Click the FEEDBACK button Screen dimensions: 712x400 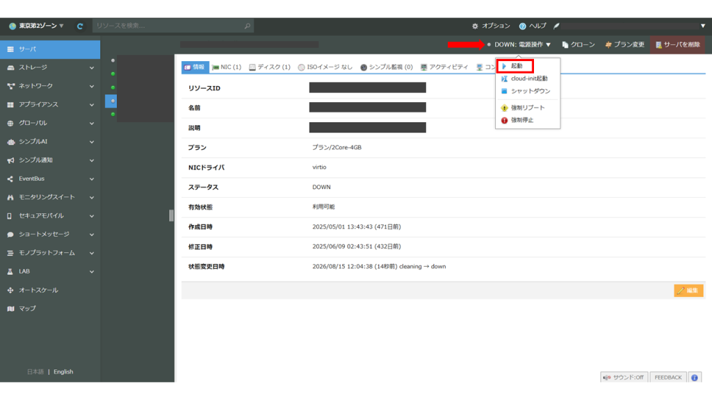[668, 377]
